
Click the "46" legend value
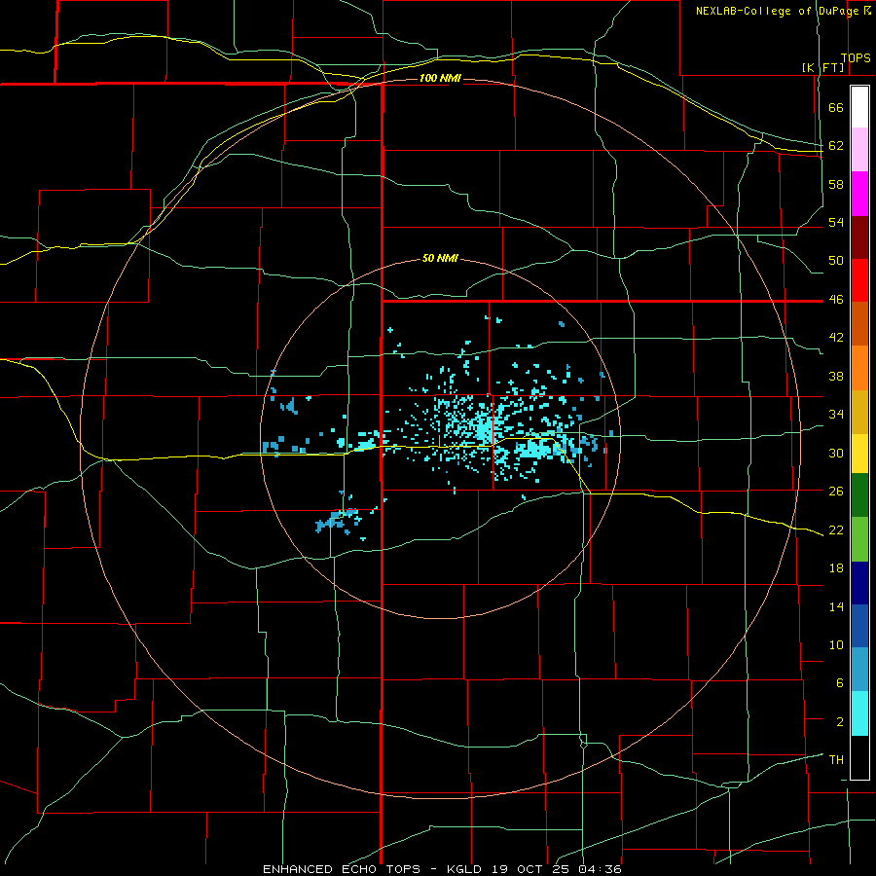pos(836,300)
